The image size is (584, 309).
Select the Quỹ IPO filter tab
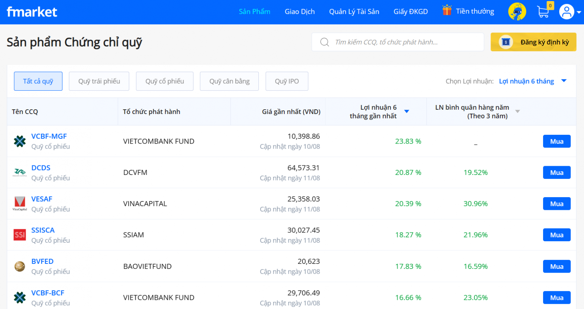coord(287,81)
